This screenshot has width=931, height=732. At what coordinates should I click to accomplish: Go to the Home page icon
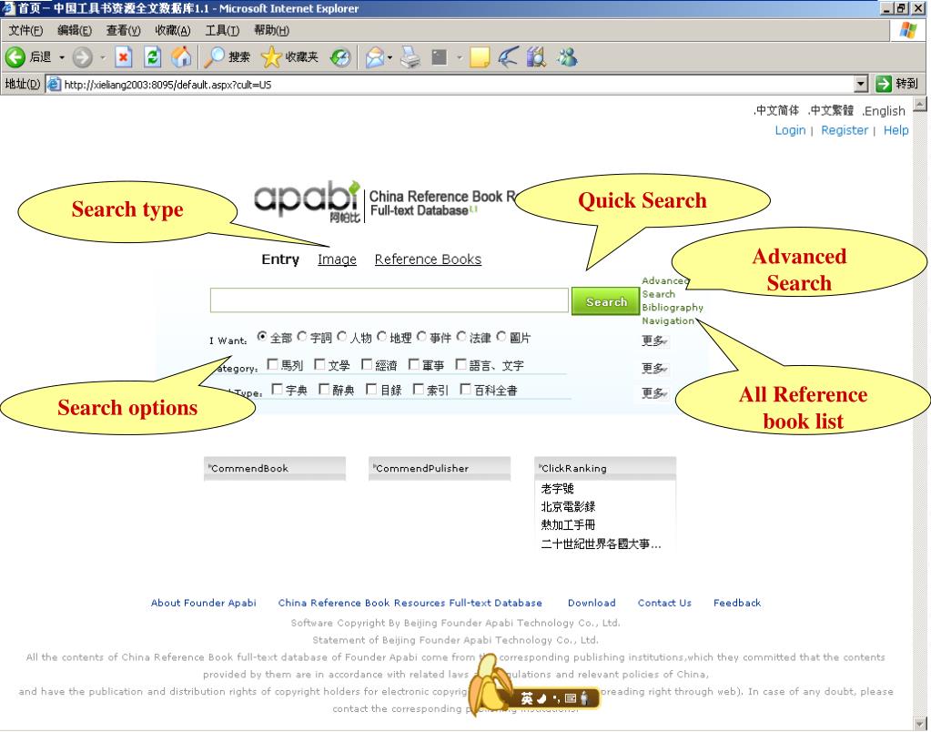(182, 57)
